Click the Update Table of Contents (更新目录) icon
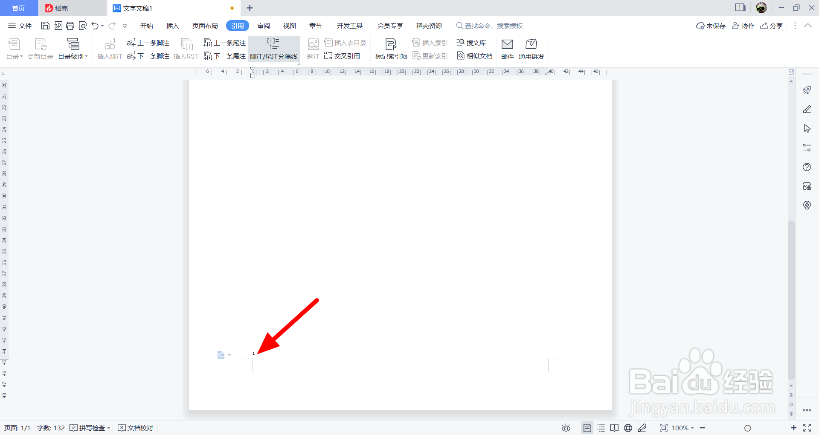 click(41, 49)
